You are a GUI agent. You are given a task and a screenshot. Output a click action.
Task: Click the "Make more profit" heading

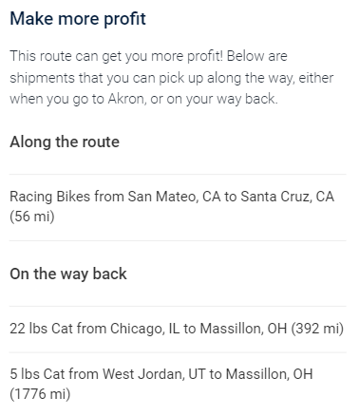(x=78, y=19)
